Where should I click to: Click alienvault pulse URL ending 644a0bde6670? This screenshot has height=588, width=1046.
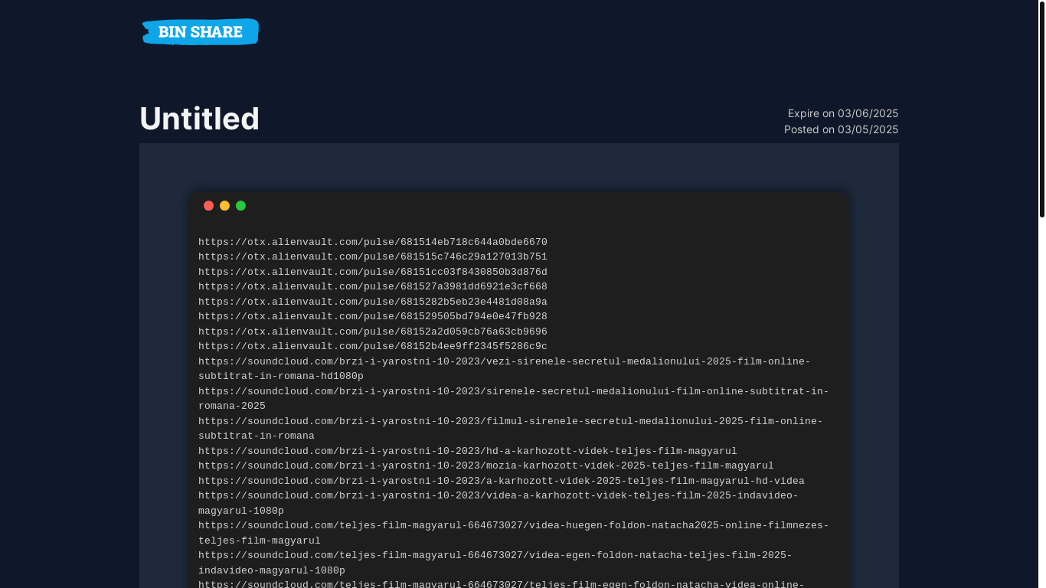coord(373,242)
